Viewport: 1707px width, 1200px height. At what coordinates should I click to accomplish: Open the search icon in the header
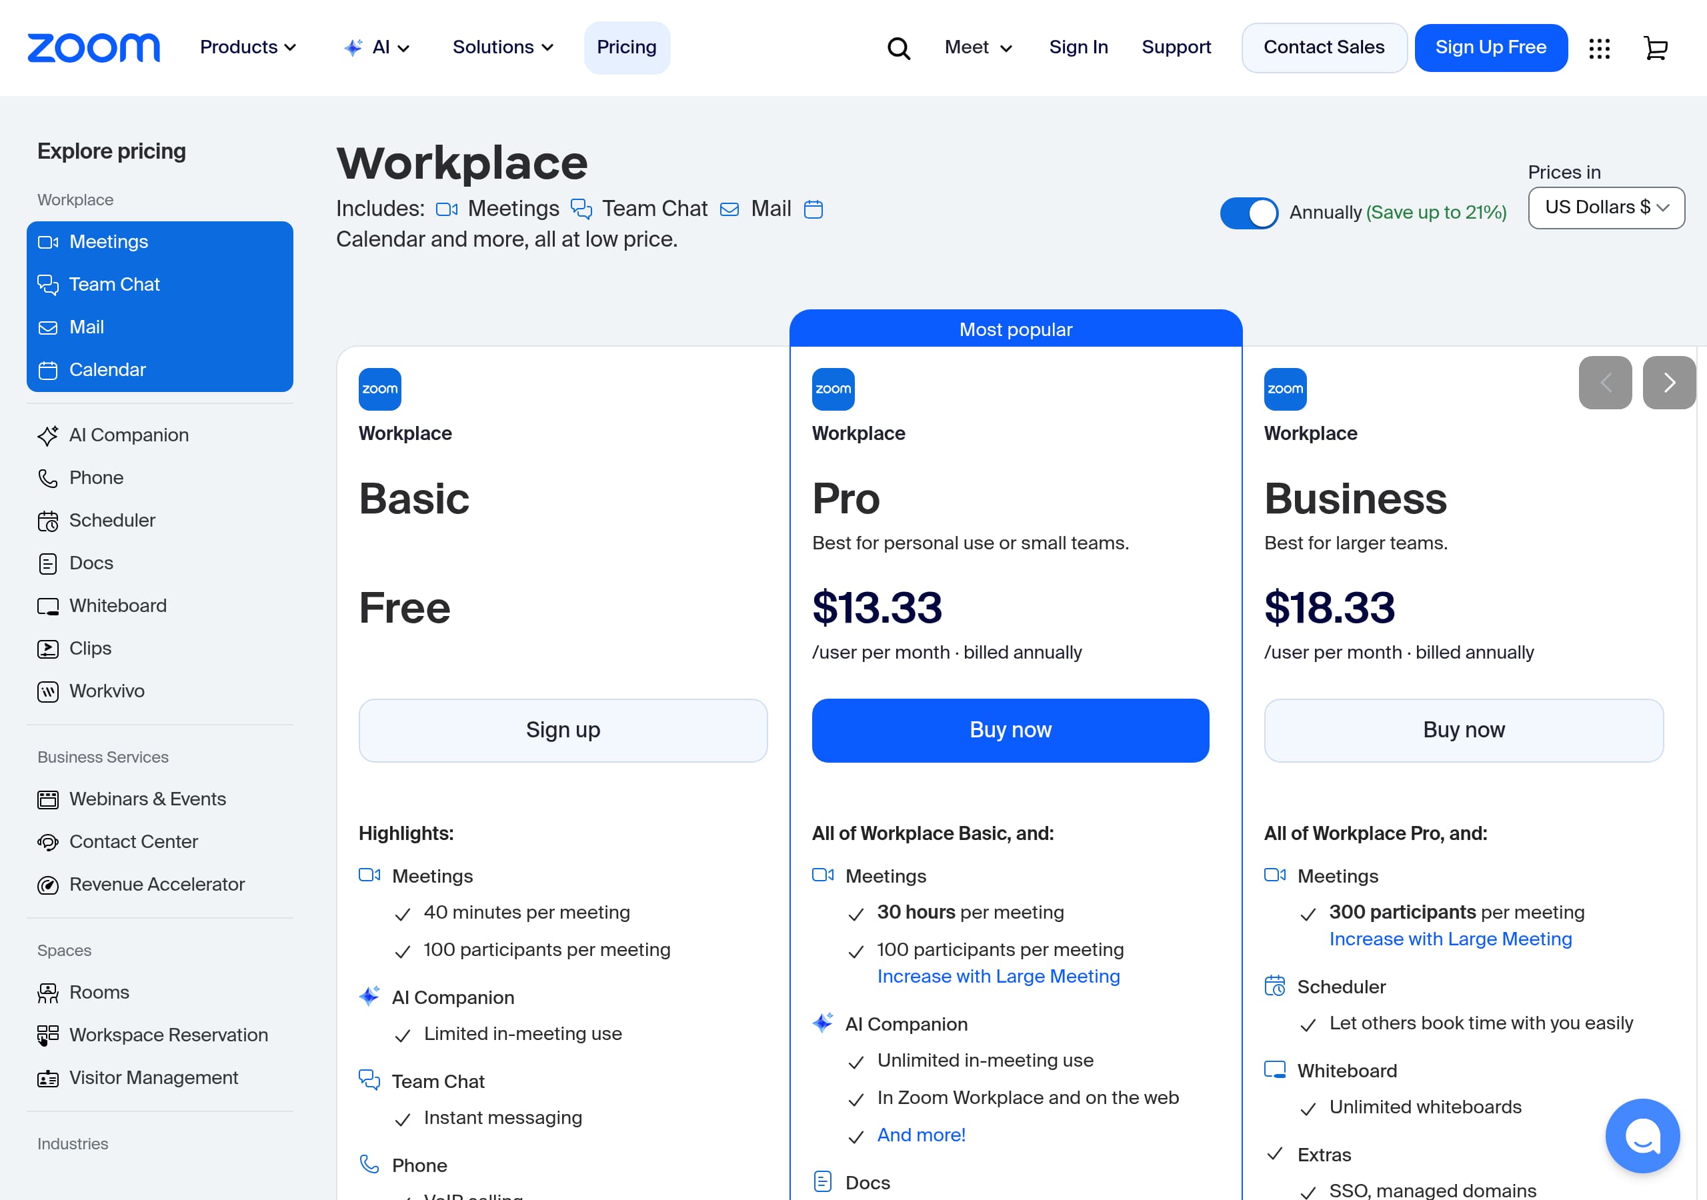pyautogui.click(x=898, y=47)
